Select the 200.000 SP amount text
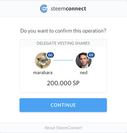 (x=63, y=83)
